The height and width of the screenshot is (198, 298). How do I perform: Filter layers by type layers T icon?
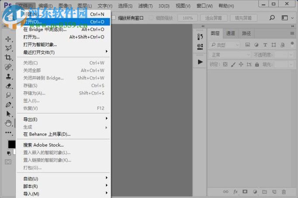pos(265,45)
